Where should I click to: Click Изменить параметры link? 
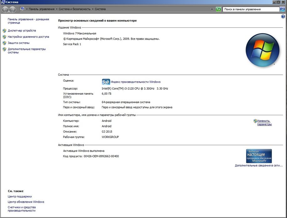pos(264,122)
